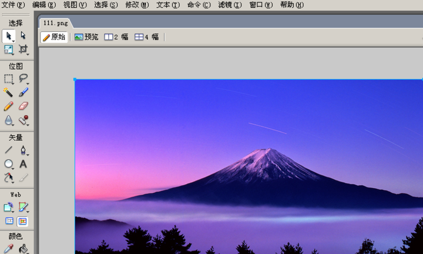
Task: Select the Paint Bucket tool
Action: pos(23,249)
